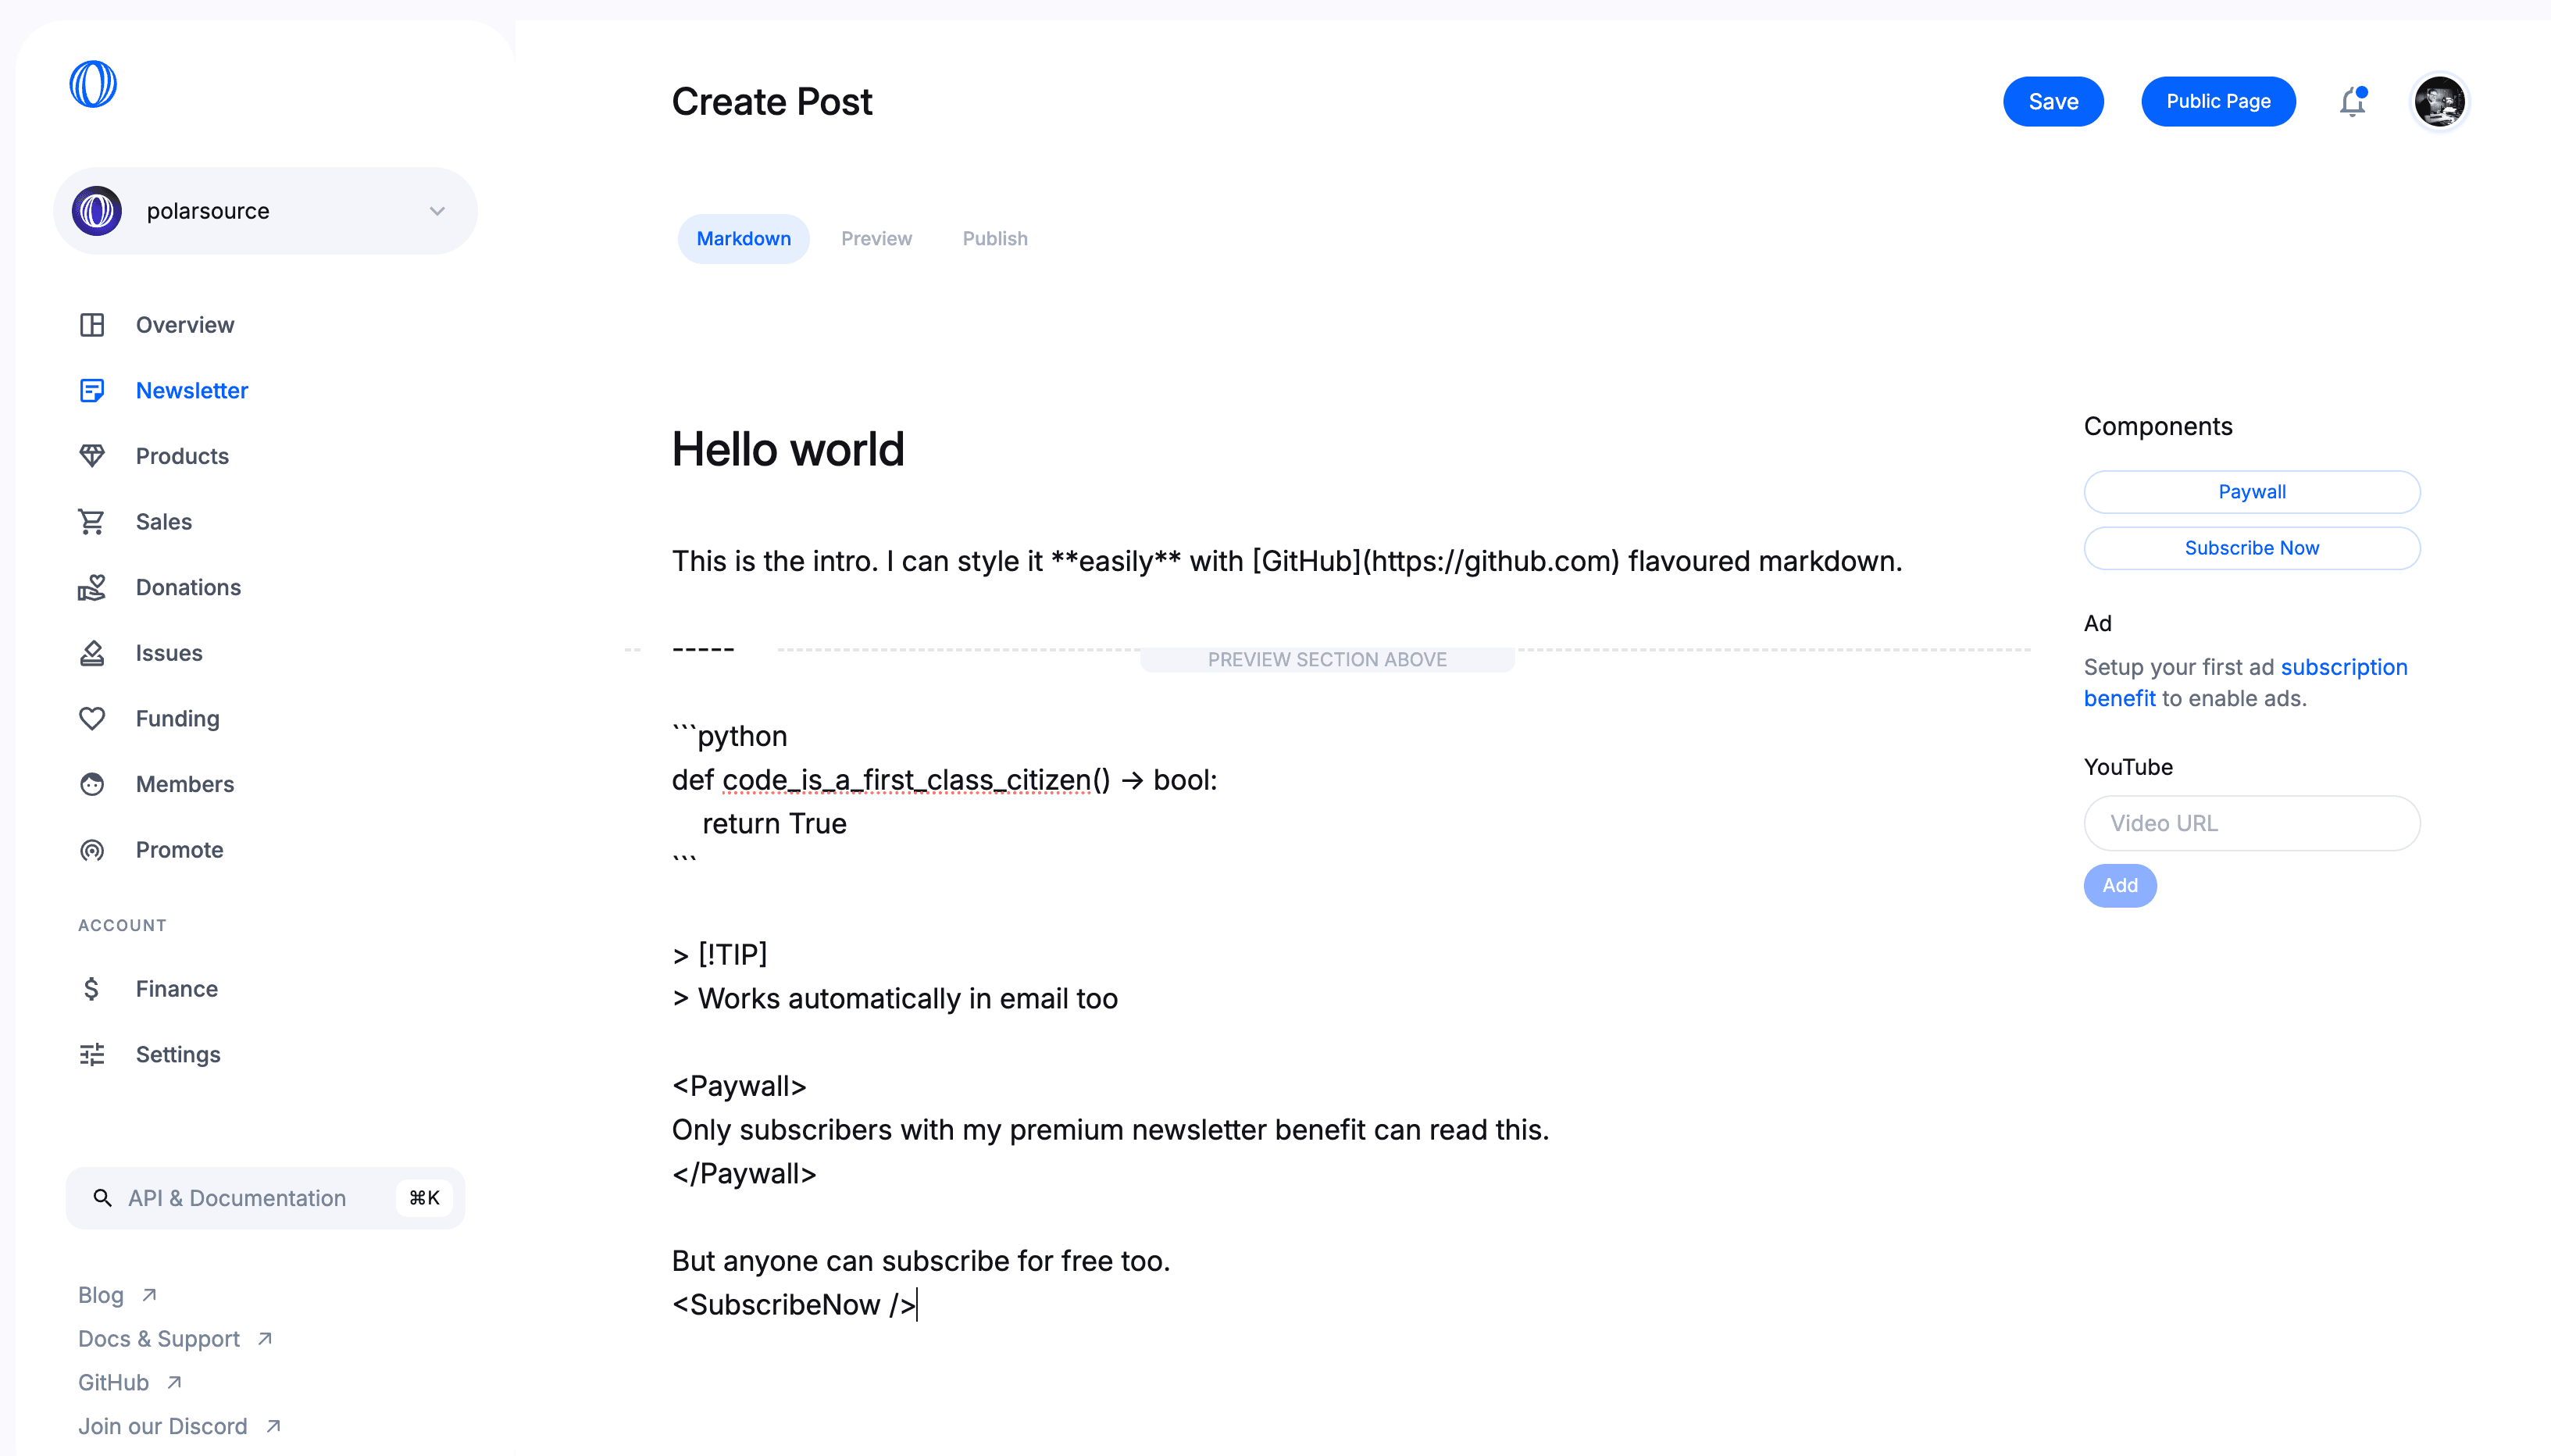Click the search magnifier icon
2551x1456 pixels.
click(102, 1198)
